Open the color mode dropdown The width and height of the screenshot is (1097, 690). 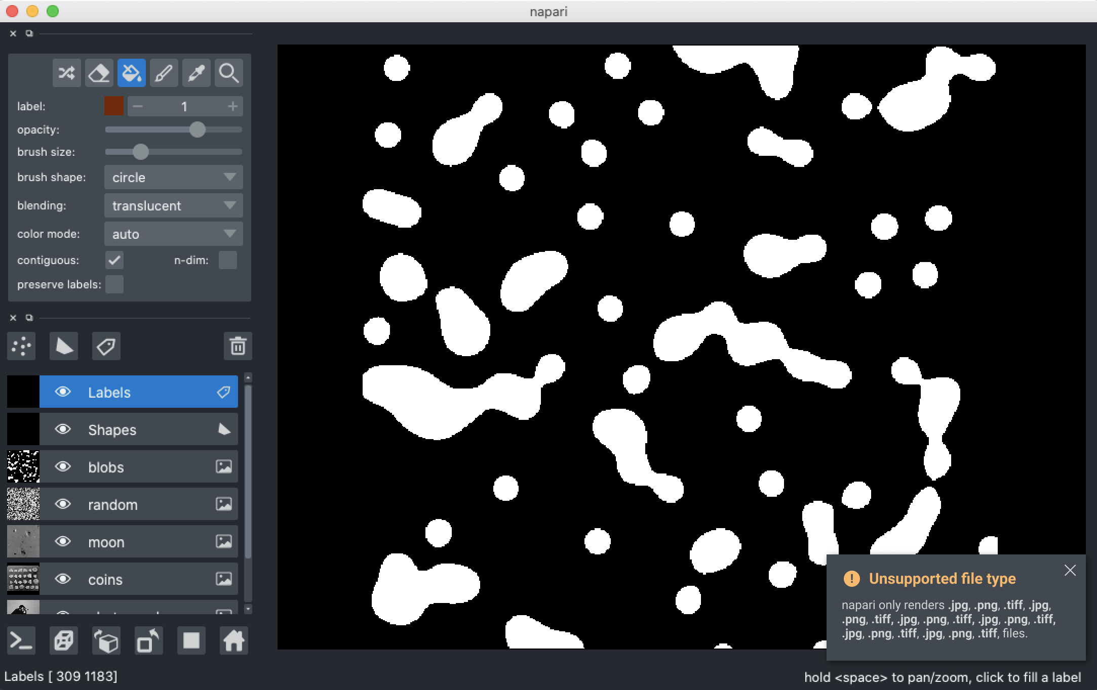pyautogui.click(x=174, y=234)
